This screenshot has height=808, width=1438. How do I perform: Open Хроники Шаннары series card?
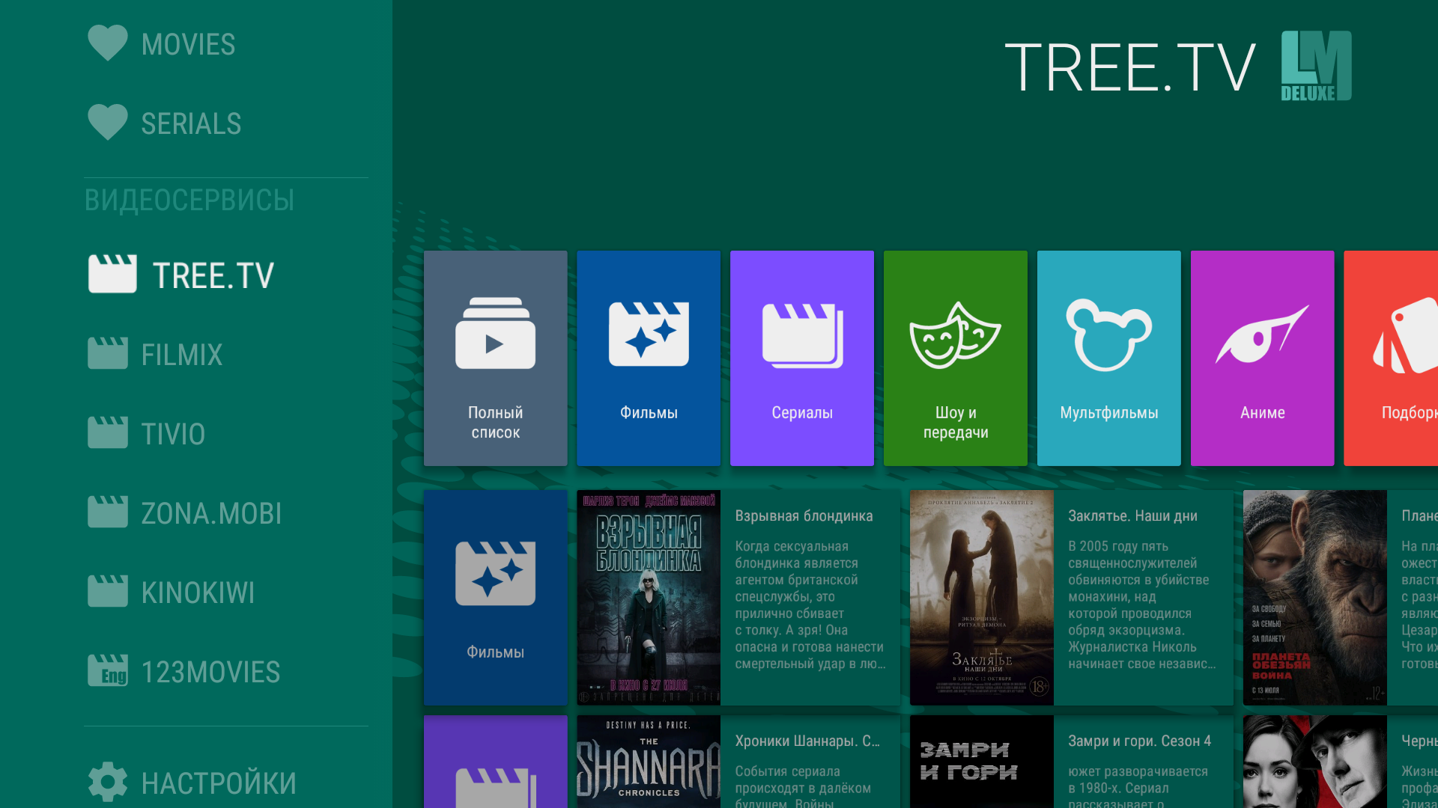point(738,763)
